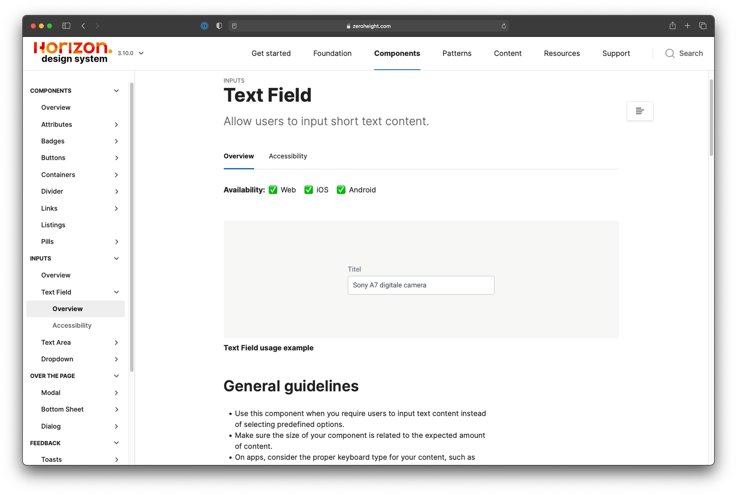Go back with Safari's back arrow
Screen dimensions: 737x495
[x=83, y=26]
